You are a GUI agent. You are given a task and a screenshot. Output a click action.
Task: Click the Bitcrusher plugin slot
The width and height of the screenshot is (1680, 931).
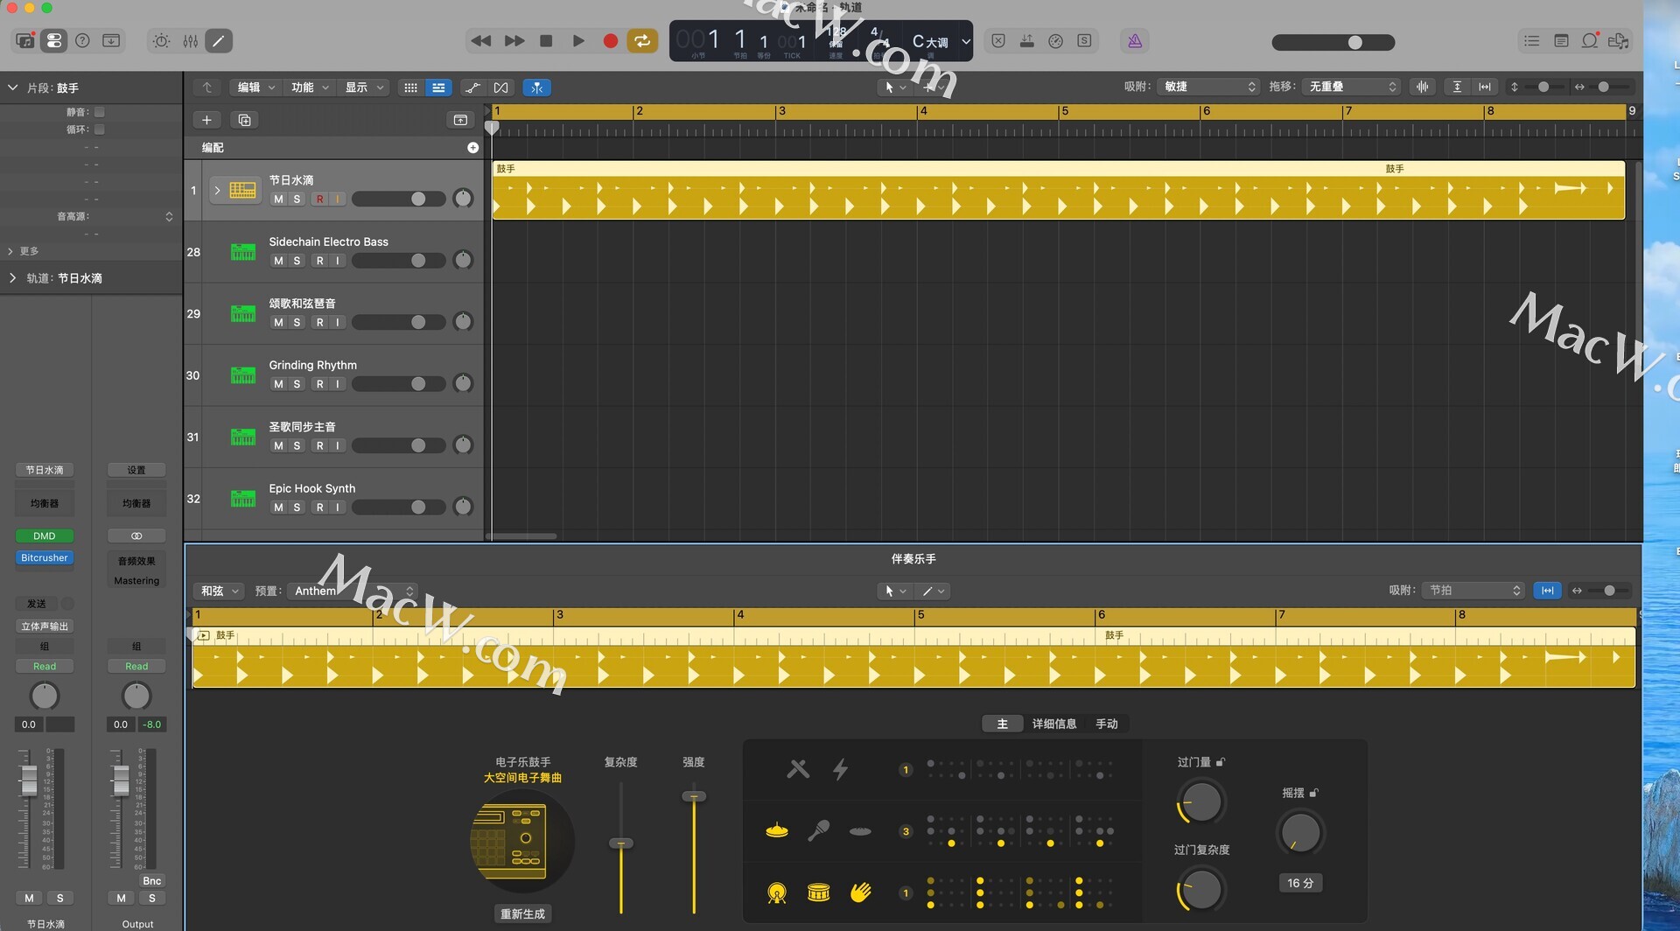point(45,558)
